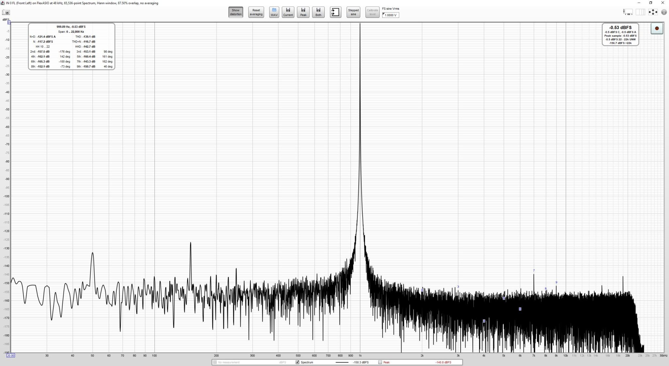Click the input arrows icon button
This screenshot has height=366, width=669.
[x=335, y=12]
